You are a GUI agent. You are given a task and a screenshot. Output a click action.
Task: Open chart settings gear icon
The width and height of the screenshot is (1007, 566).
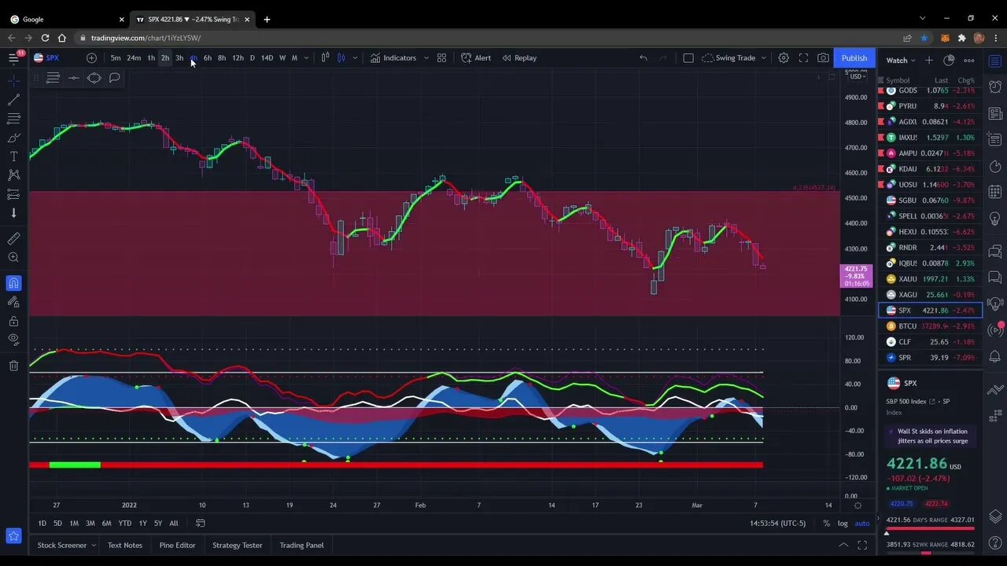coord(784,57)
